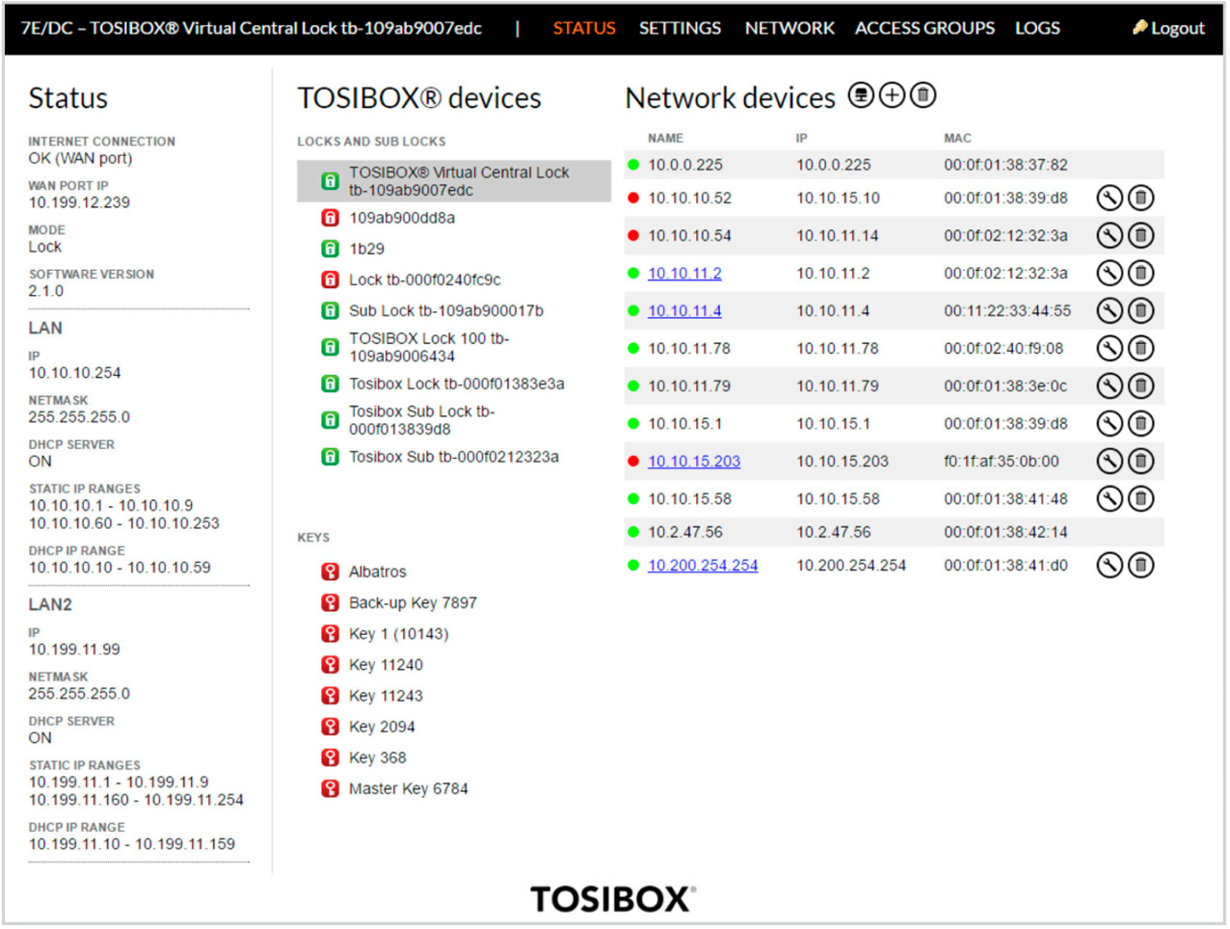The height and width of the screenshot is (929, 1230).
Task: Delete device 10.10.10.52 with its trash icon
Action: coord(1141,199)
